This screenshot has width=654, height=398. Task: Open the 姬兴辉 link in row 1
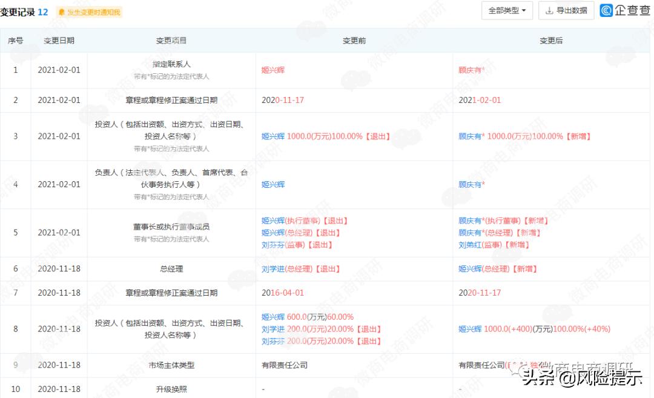coord(272,70)
